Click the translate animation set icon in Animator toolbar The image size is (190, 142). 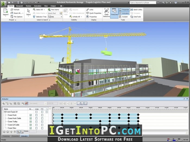coord(4,103)
